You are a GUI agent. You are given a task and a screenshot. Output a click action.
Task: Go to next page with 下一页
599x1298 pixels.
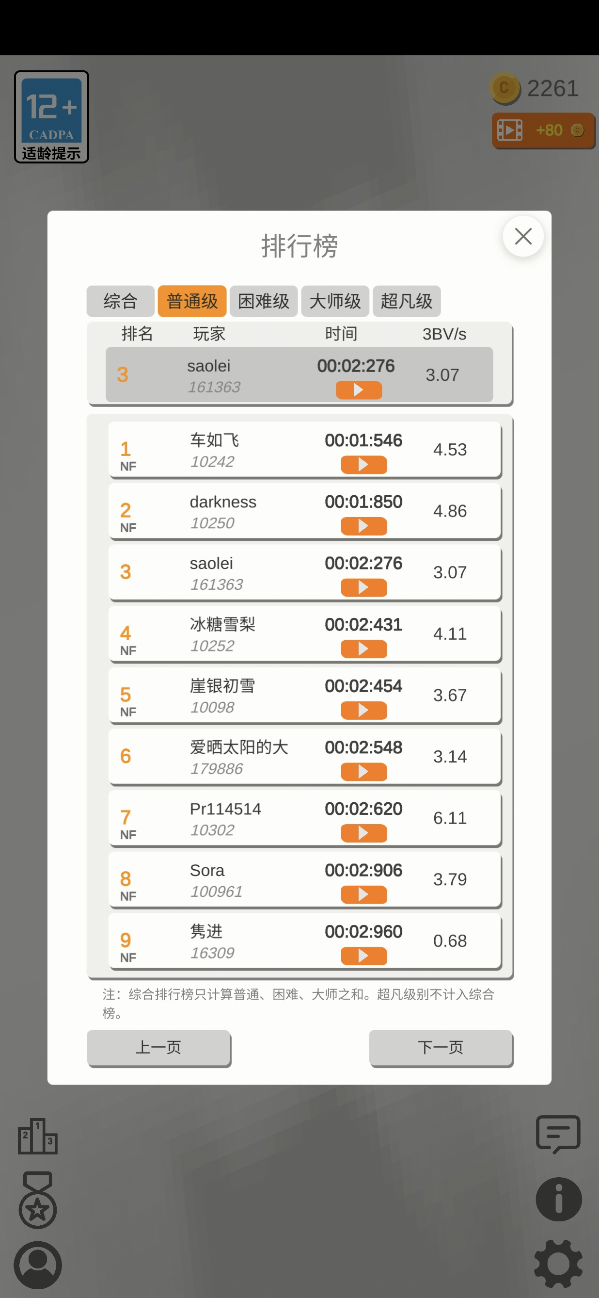(441, 1048)
